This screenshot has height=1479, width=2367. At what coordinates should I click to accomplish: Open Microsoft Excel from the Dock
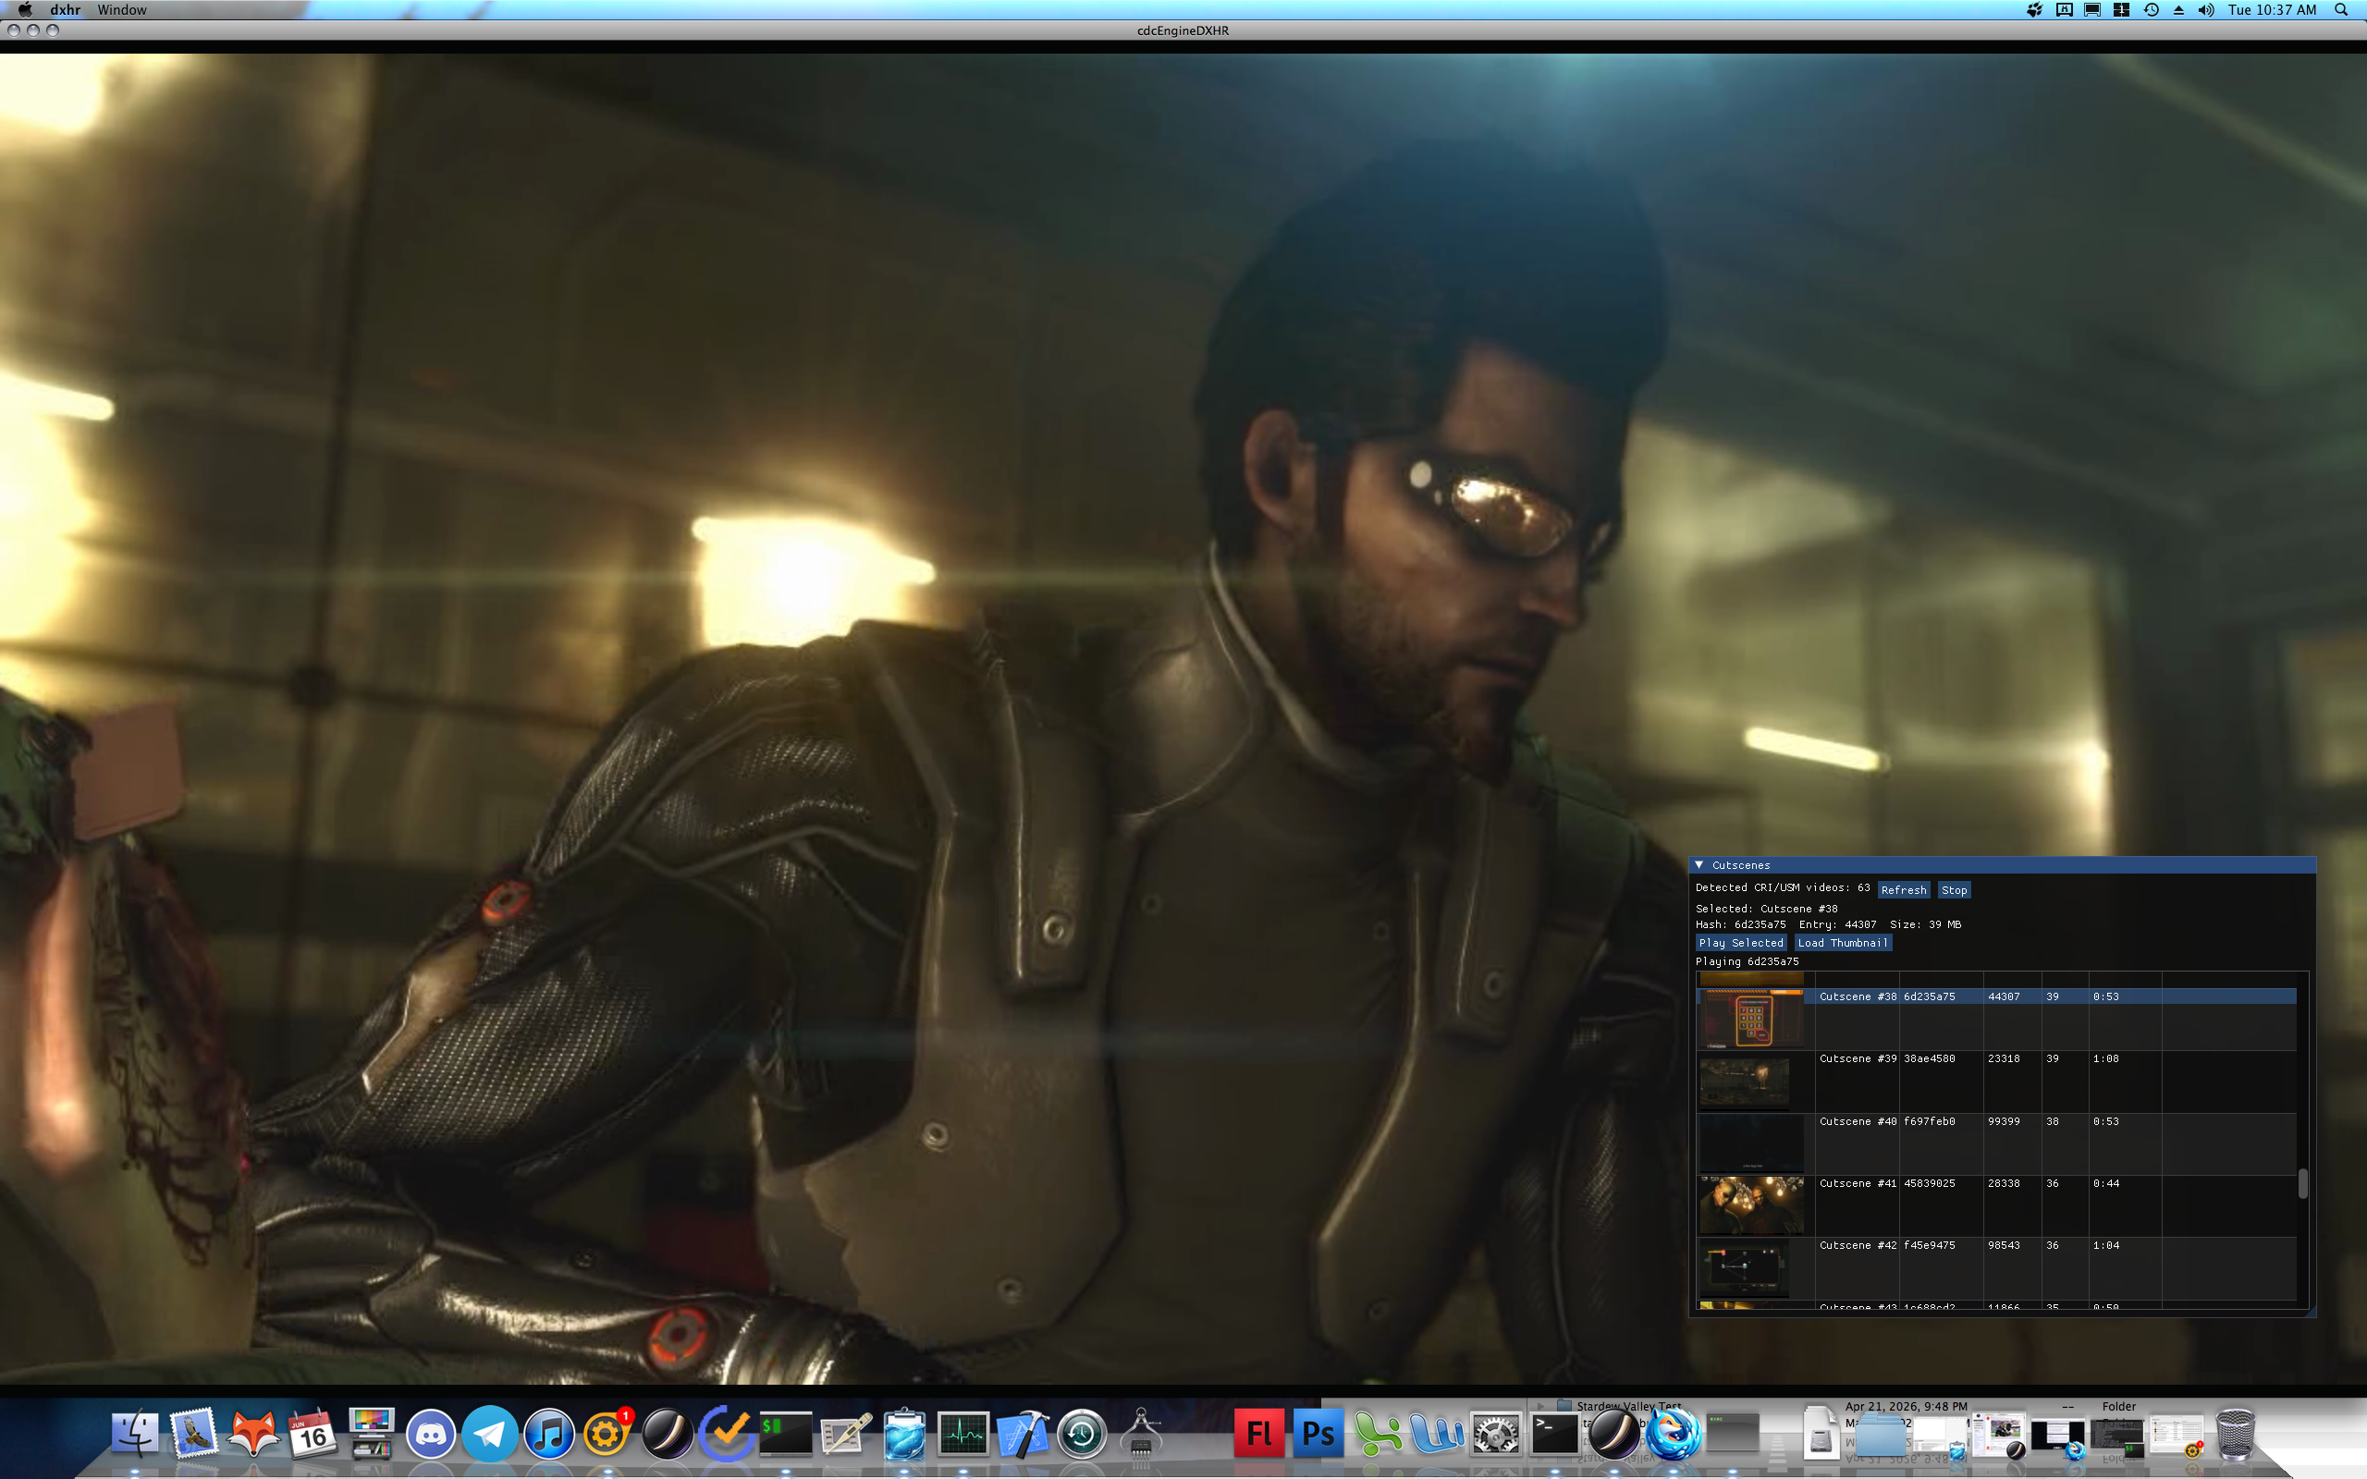(1377, 1434)
